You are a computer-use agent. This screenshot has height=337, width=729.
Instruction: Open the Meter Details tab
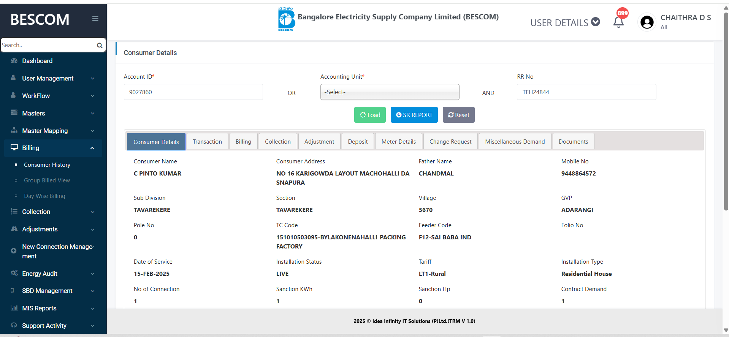click(x=399, y=141)
